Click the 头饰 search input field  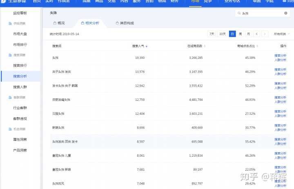pos(261,13)
